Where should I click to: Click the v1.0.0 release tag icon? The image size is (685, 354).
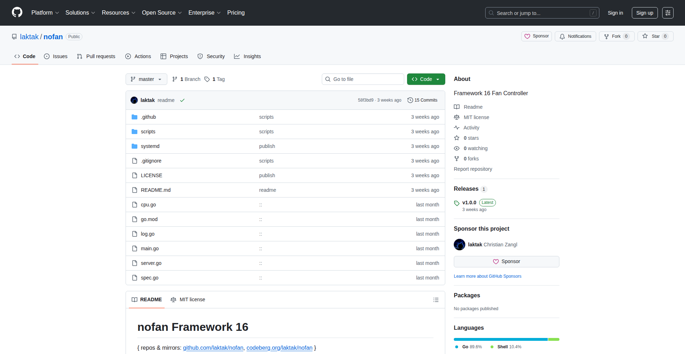pyautogui.click(x=457, y=203)
